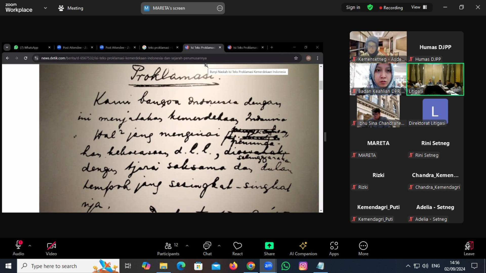Open tab search dropdown in shared browser
486x273 pixels.
tap(7, 47)
